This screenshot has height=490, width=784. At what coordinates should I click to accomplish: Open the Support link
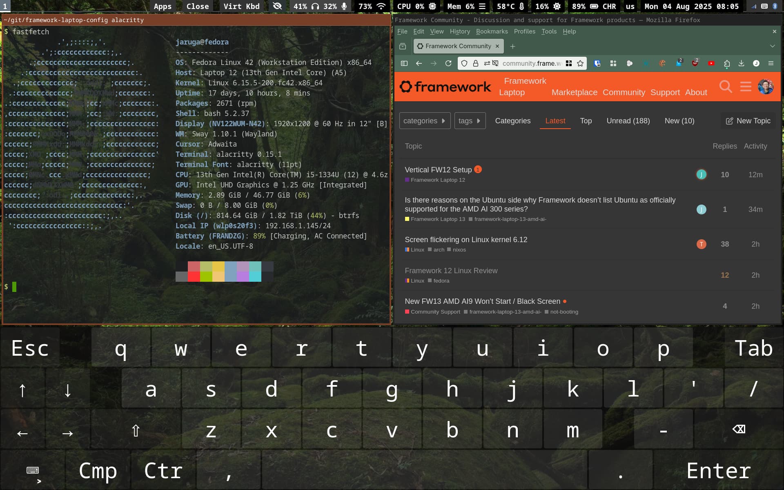coord(665,92)
